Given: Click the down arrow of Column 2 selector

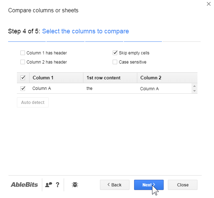Looking at the screenshot, I should tap(195, 91).
